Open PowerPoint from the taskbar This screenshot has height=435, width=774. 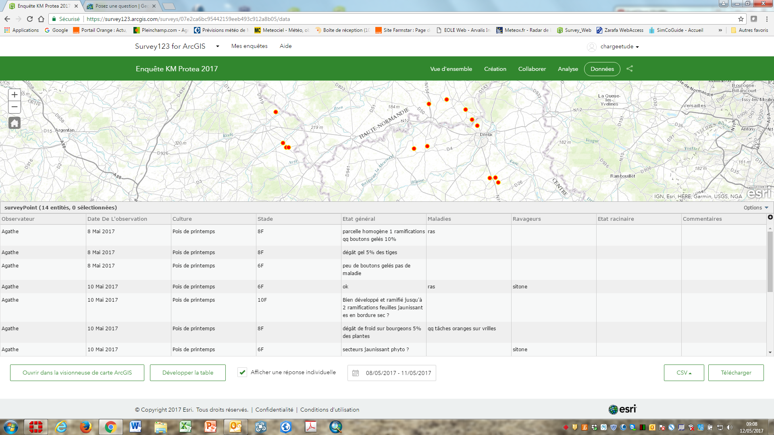tap(210, 427)
